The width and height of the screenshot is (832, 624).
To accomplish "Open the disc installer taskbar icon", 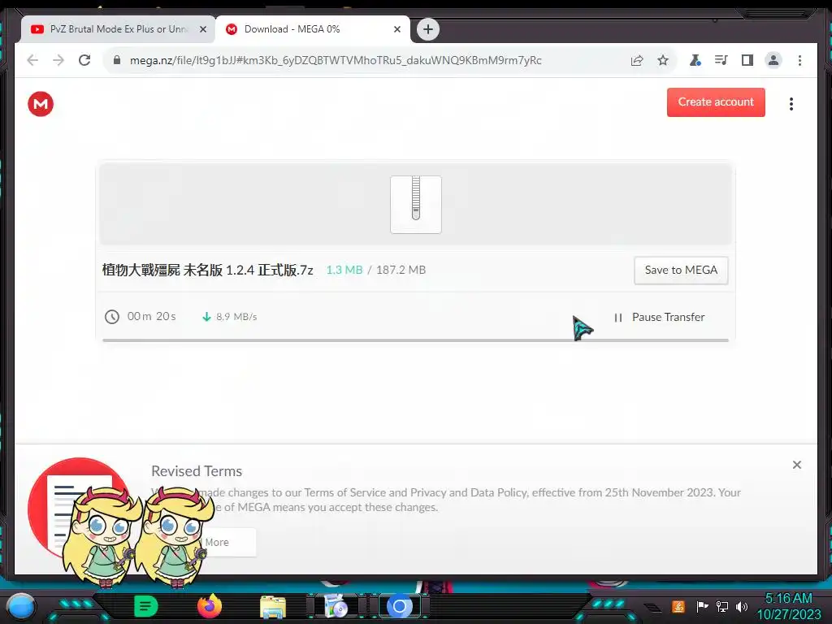I will click(336, 606).
